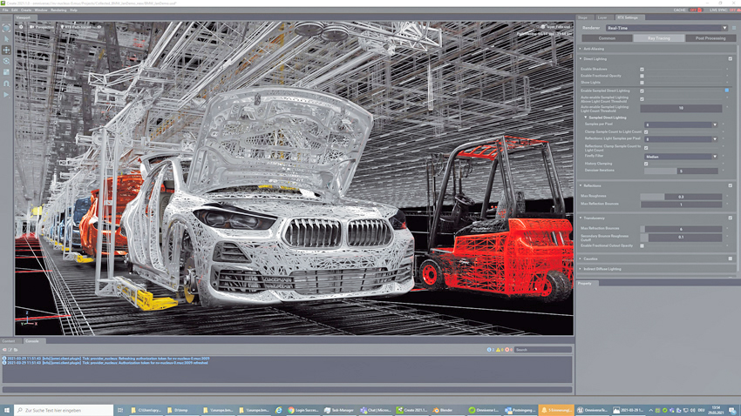Click the Play button in left toolbar
Image resolution: width=741 pixels, height=416 pixels.
pyautogui.click(x=6, y=95)
